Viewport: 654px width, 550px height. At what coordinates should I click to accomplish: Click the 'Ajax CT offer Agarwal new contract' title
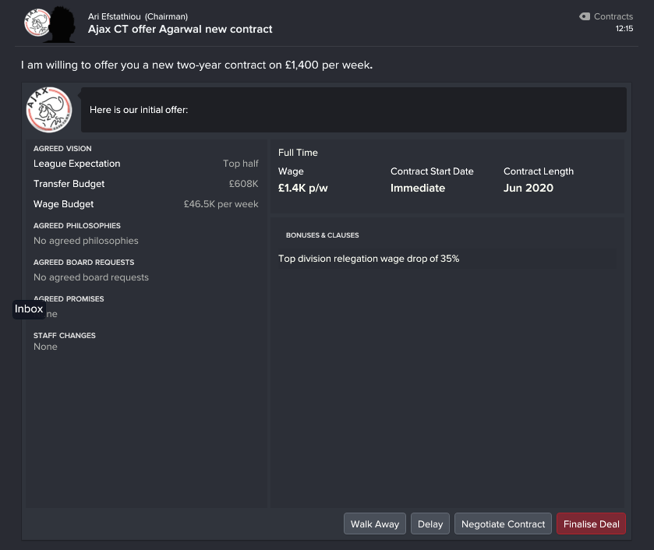[180, 29]
